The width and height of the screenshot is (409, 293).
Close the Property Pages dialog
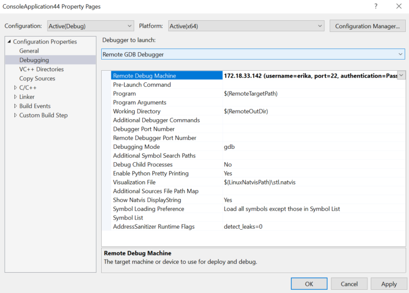(x=398, y=6)
